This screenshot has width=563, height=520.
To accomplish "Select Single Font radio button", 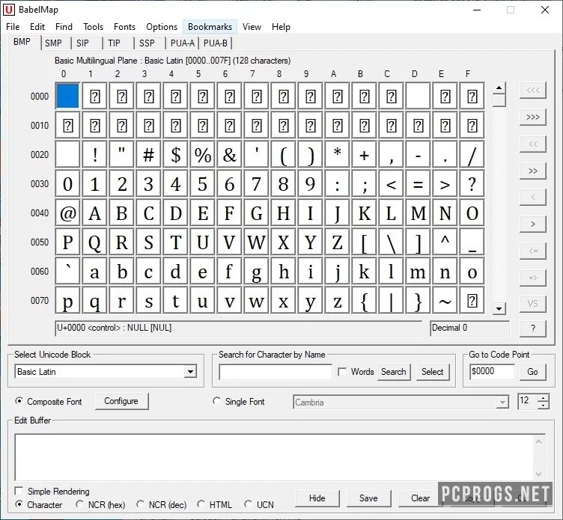I will 216,401.
